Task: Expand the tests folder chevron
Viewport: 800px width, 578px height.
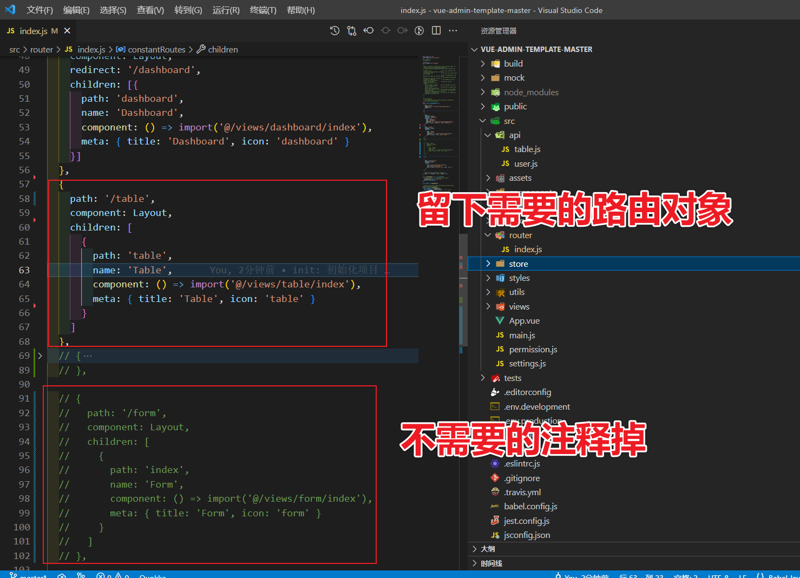Action: tap(483, 378)
